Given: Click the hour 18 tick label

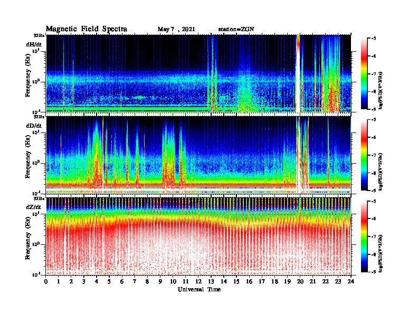Looking at the screenshot, I should (x=274, y=281).
